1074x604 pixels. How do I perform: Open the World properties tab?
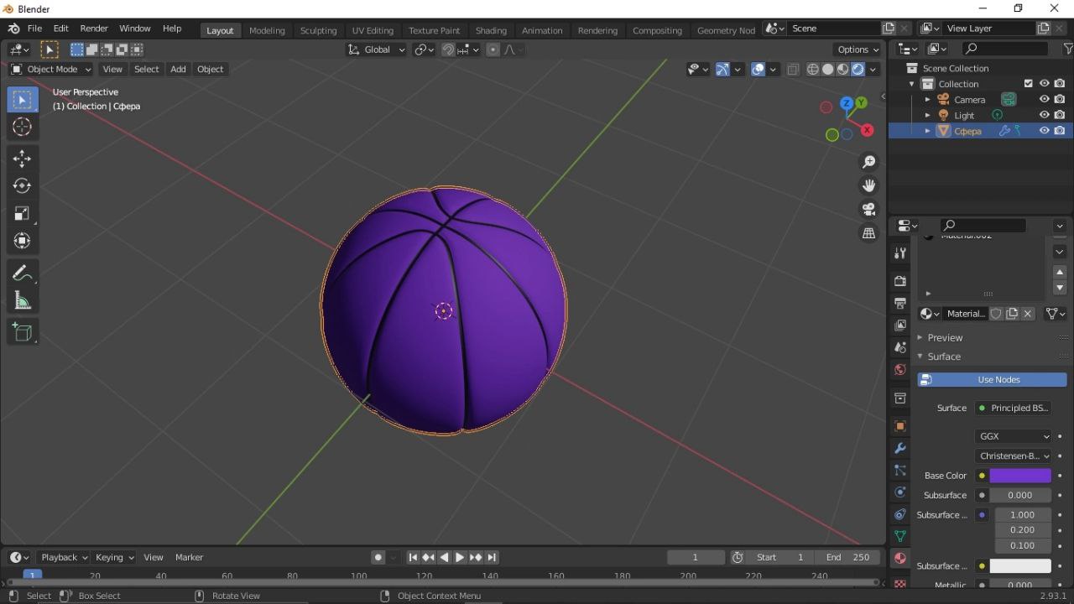900,369
